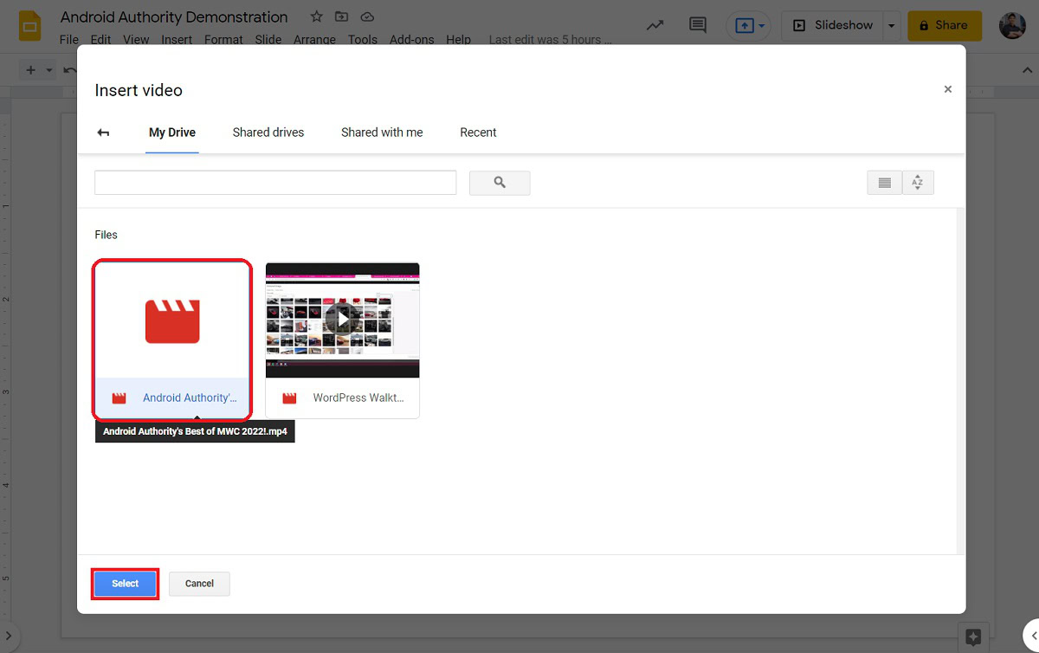The height and width of the screenshot is (653, 1039).
Task: Open the comment history icon
Action: coord(697,25)
